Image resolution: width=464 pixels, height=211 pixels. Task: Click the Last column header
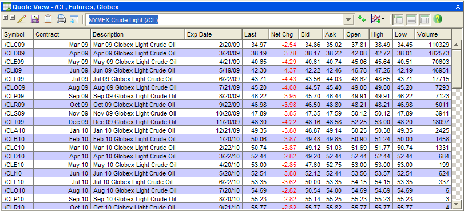255,34
